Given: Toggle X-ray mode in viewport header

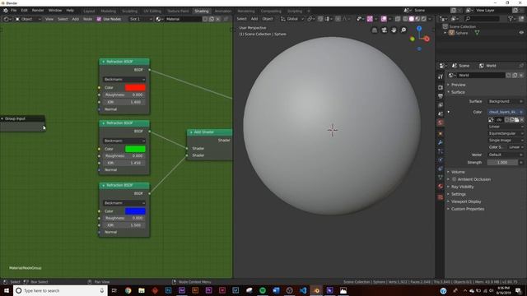Looking at the screenshot, I should click(x=398, y=19).
